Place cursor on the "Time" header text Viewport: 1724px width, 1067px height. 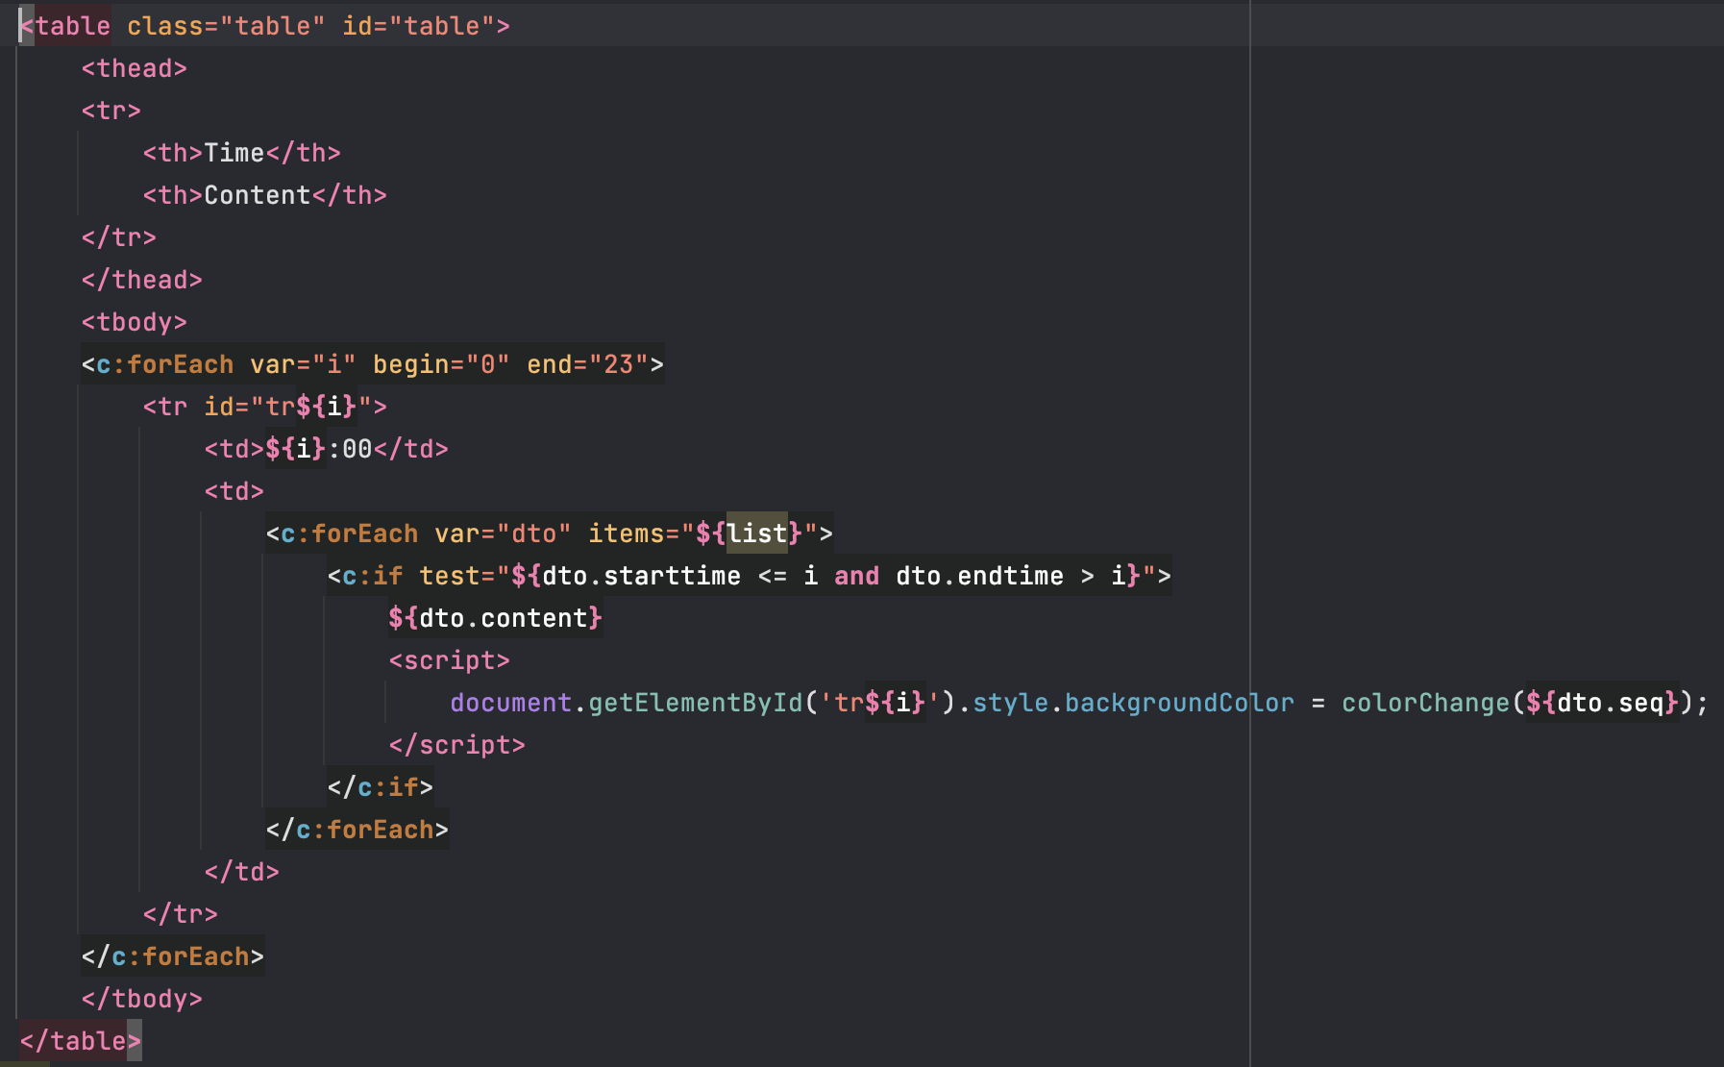[x=234, y=153]
